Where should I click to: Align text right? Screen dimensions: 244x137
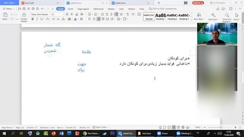point(98,19)
